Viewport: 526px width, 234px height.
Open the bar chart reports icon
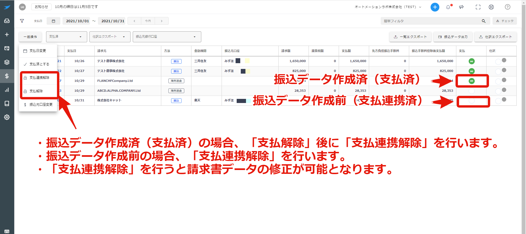tap(7, 90)
